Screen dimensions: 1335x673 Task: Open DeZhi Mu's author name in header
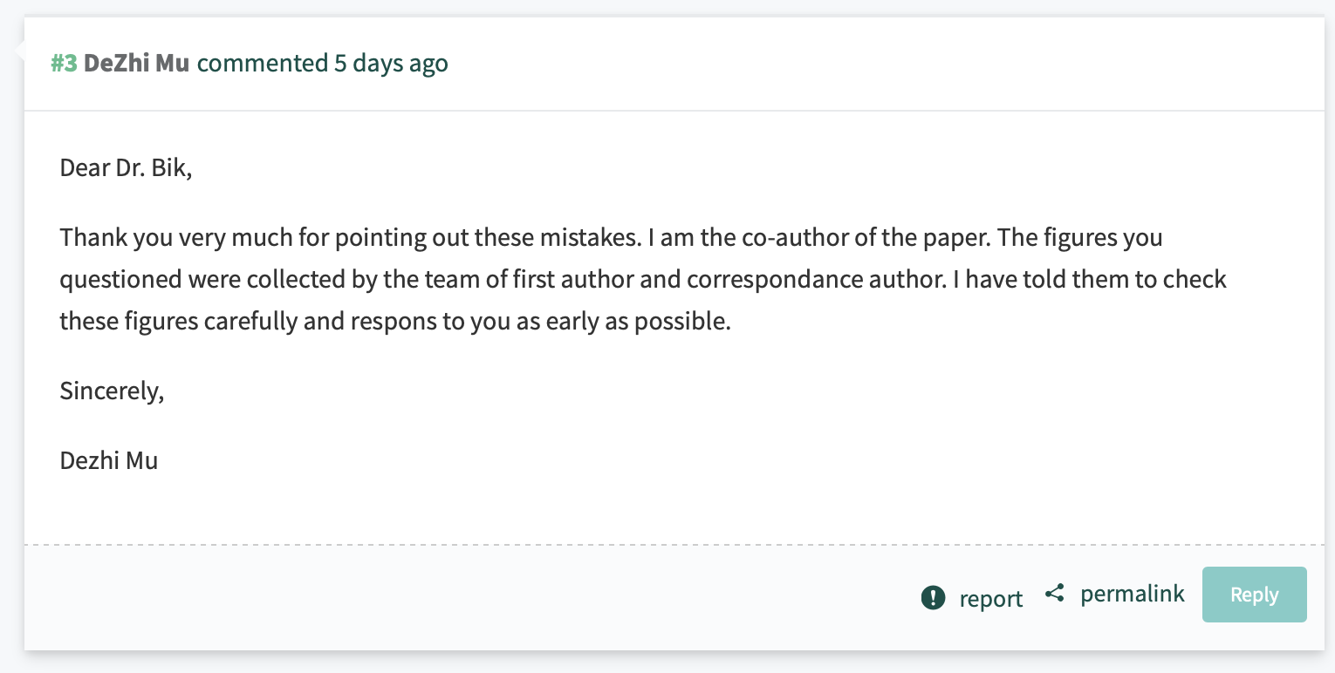pos(136,63)
